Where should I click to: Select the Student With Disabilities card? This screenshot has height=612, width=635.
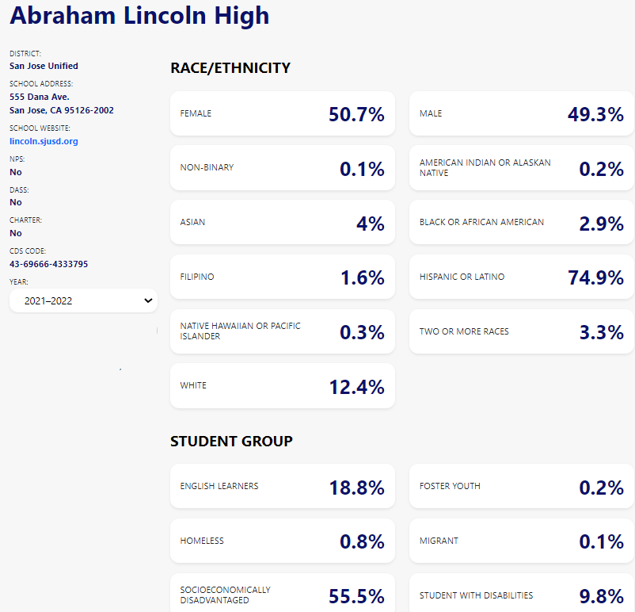[521, 595]
